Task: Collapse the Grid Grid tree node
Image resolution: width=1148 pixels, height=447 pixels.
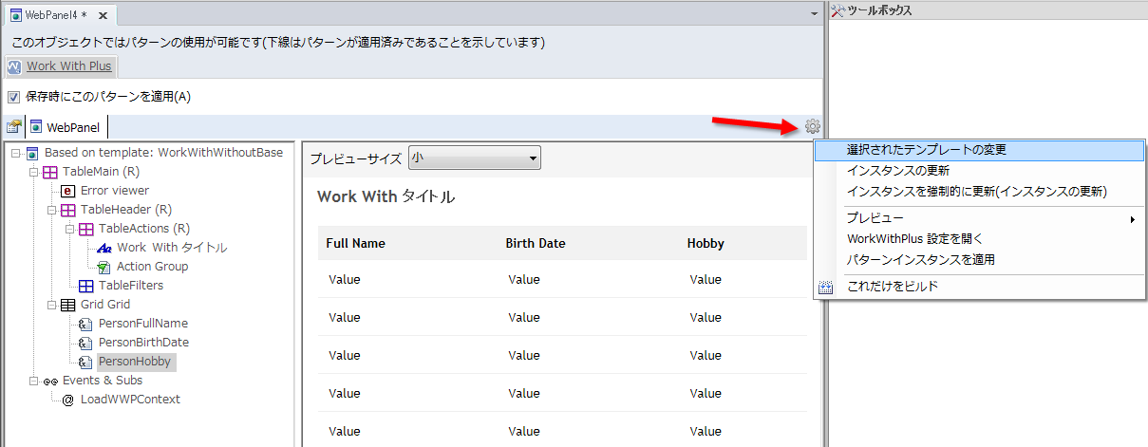Action: tap(52, 305)
